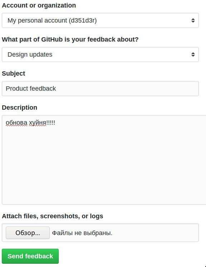Screen dimensions: 206x267
Task: Click the Send feedback button
Action: [30, 256]
